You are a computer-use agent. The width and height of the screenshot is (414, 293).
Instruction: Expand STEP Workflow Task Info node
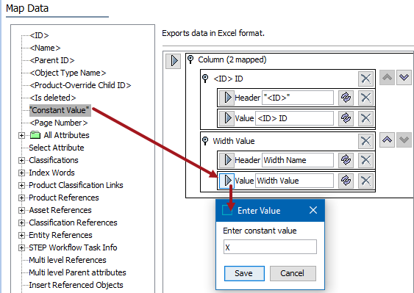(21, 248)
